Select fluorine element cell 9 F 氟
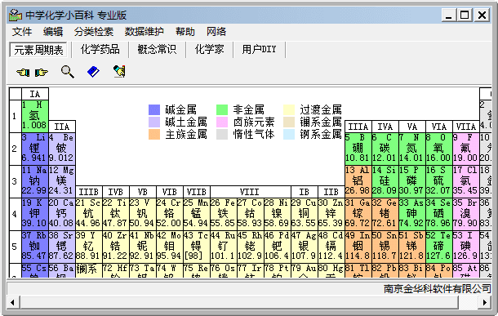498x316 pixels. tap(466, 149)
